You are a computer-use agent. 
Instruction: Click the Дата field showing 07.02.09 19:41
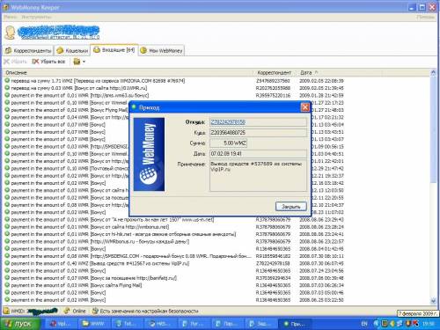point(258,154)
